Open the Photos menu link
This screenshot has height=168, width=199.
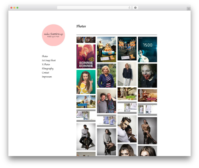(45, 56)
